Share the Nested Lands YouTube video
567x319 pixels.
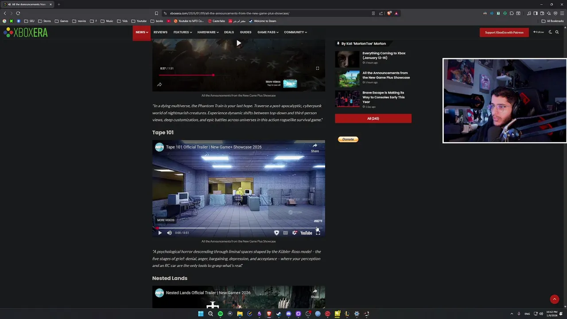pyautogui.click(x=315, y=294)
